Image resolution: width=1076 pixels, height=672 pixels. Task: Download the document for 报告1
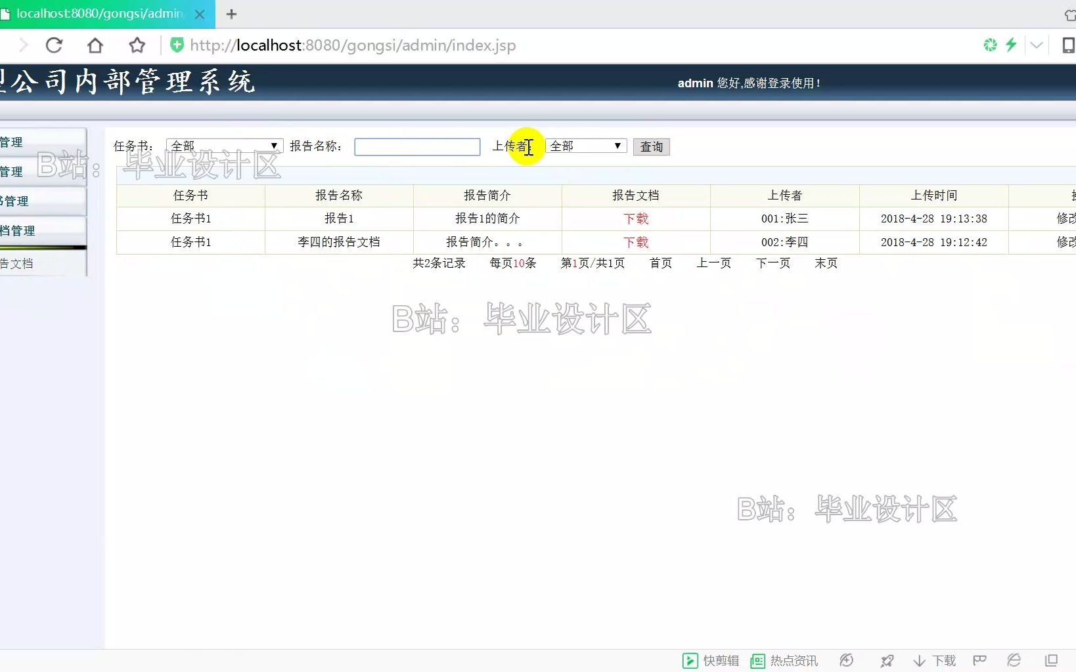pyautogui.click(x=636, y=219)
